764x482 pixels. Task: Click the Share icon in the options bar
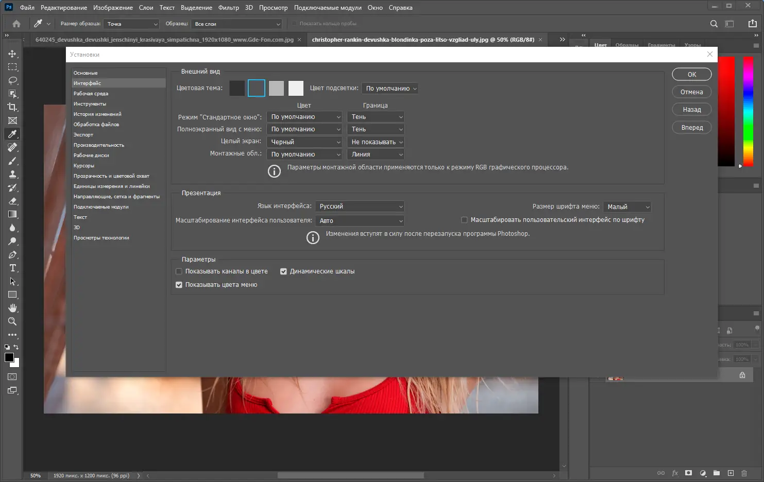752,24
